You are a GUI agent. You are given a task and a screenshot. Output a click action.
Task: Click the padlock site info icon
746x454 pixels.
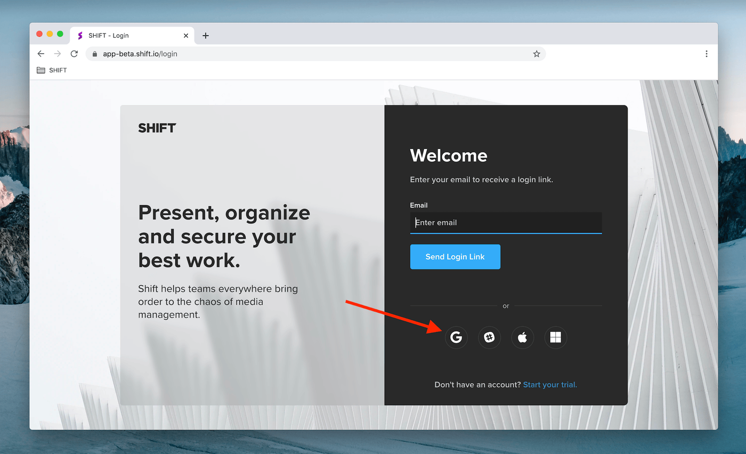95,54
